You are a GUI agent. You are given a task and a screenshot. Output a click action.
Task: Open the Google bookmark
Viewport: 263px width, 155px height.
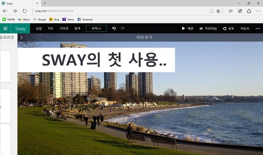(x=40, y=20)
